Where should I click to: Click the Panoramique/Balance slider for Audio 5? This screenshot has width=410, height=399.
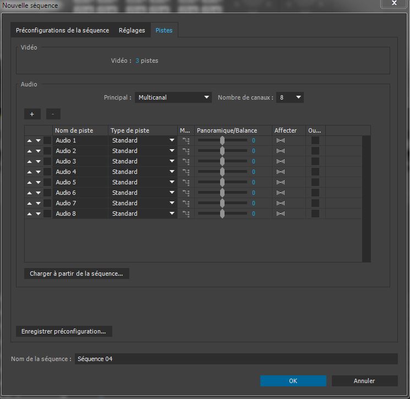222,183
